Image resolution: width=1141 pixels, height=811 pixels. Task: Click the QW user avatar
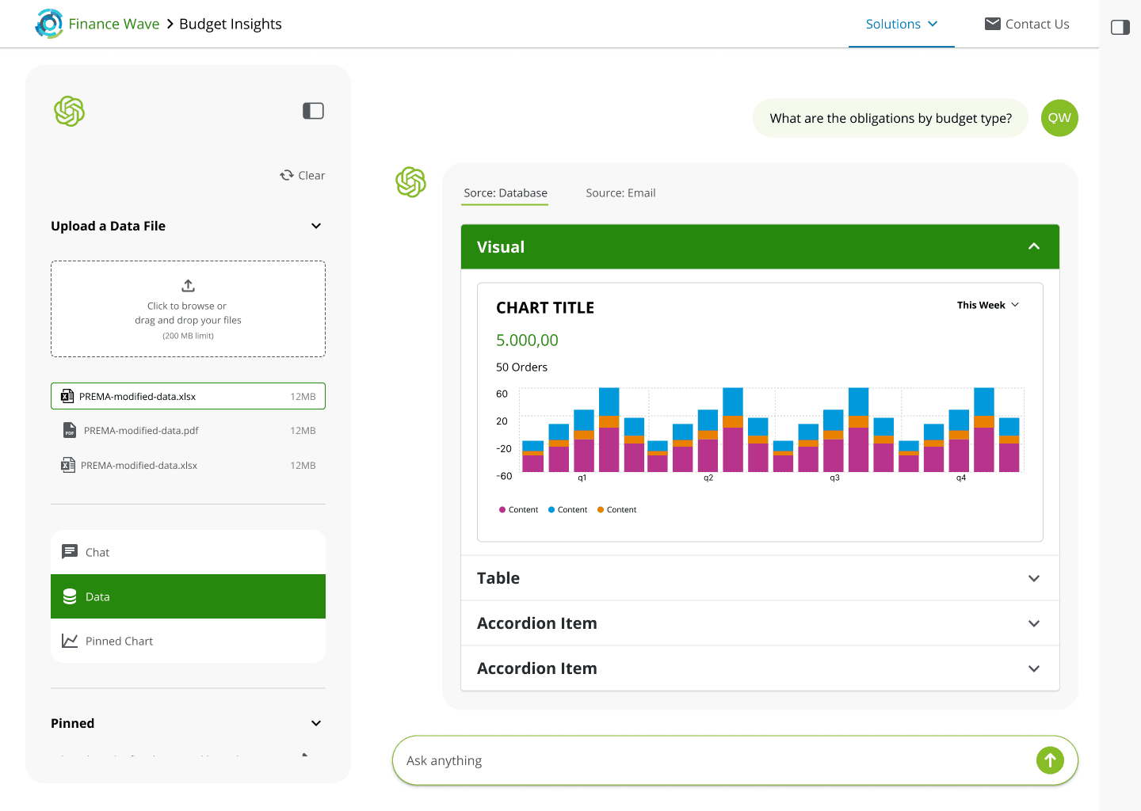1059,118
